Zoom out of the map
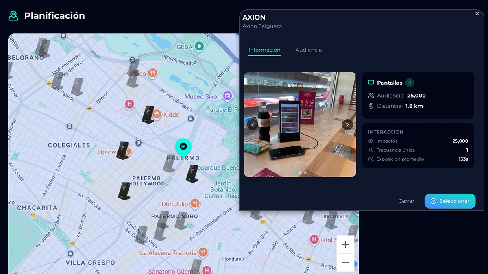Screen dimensions: 488x274 pos(345,263)
